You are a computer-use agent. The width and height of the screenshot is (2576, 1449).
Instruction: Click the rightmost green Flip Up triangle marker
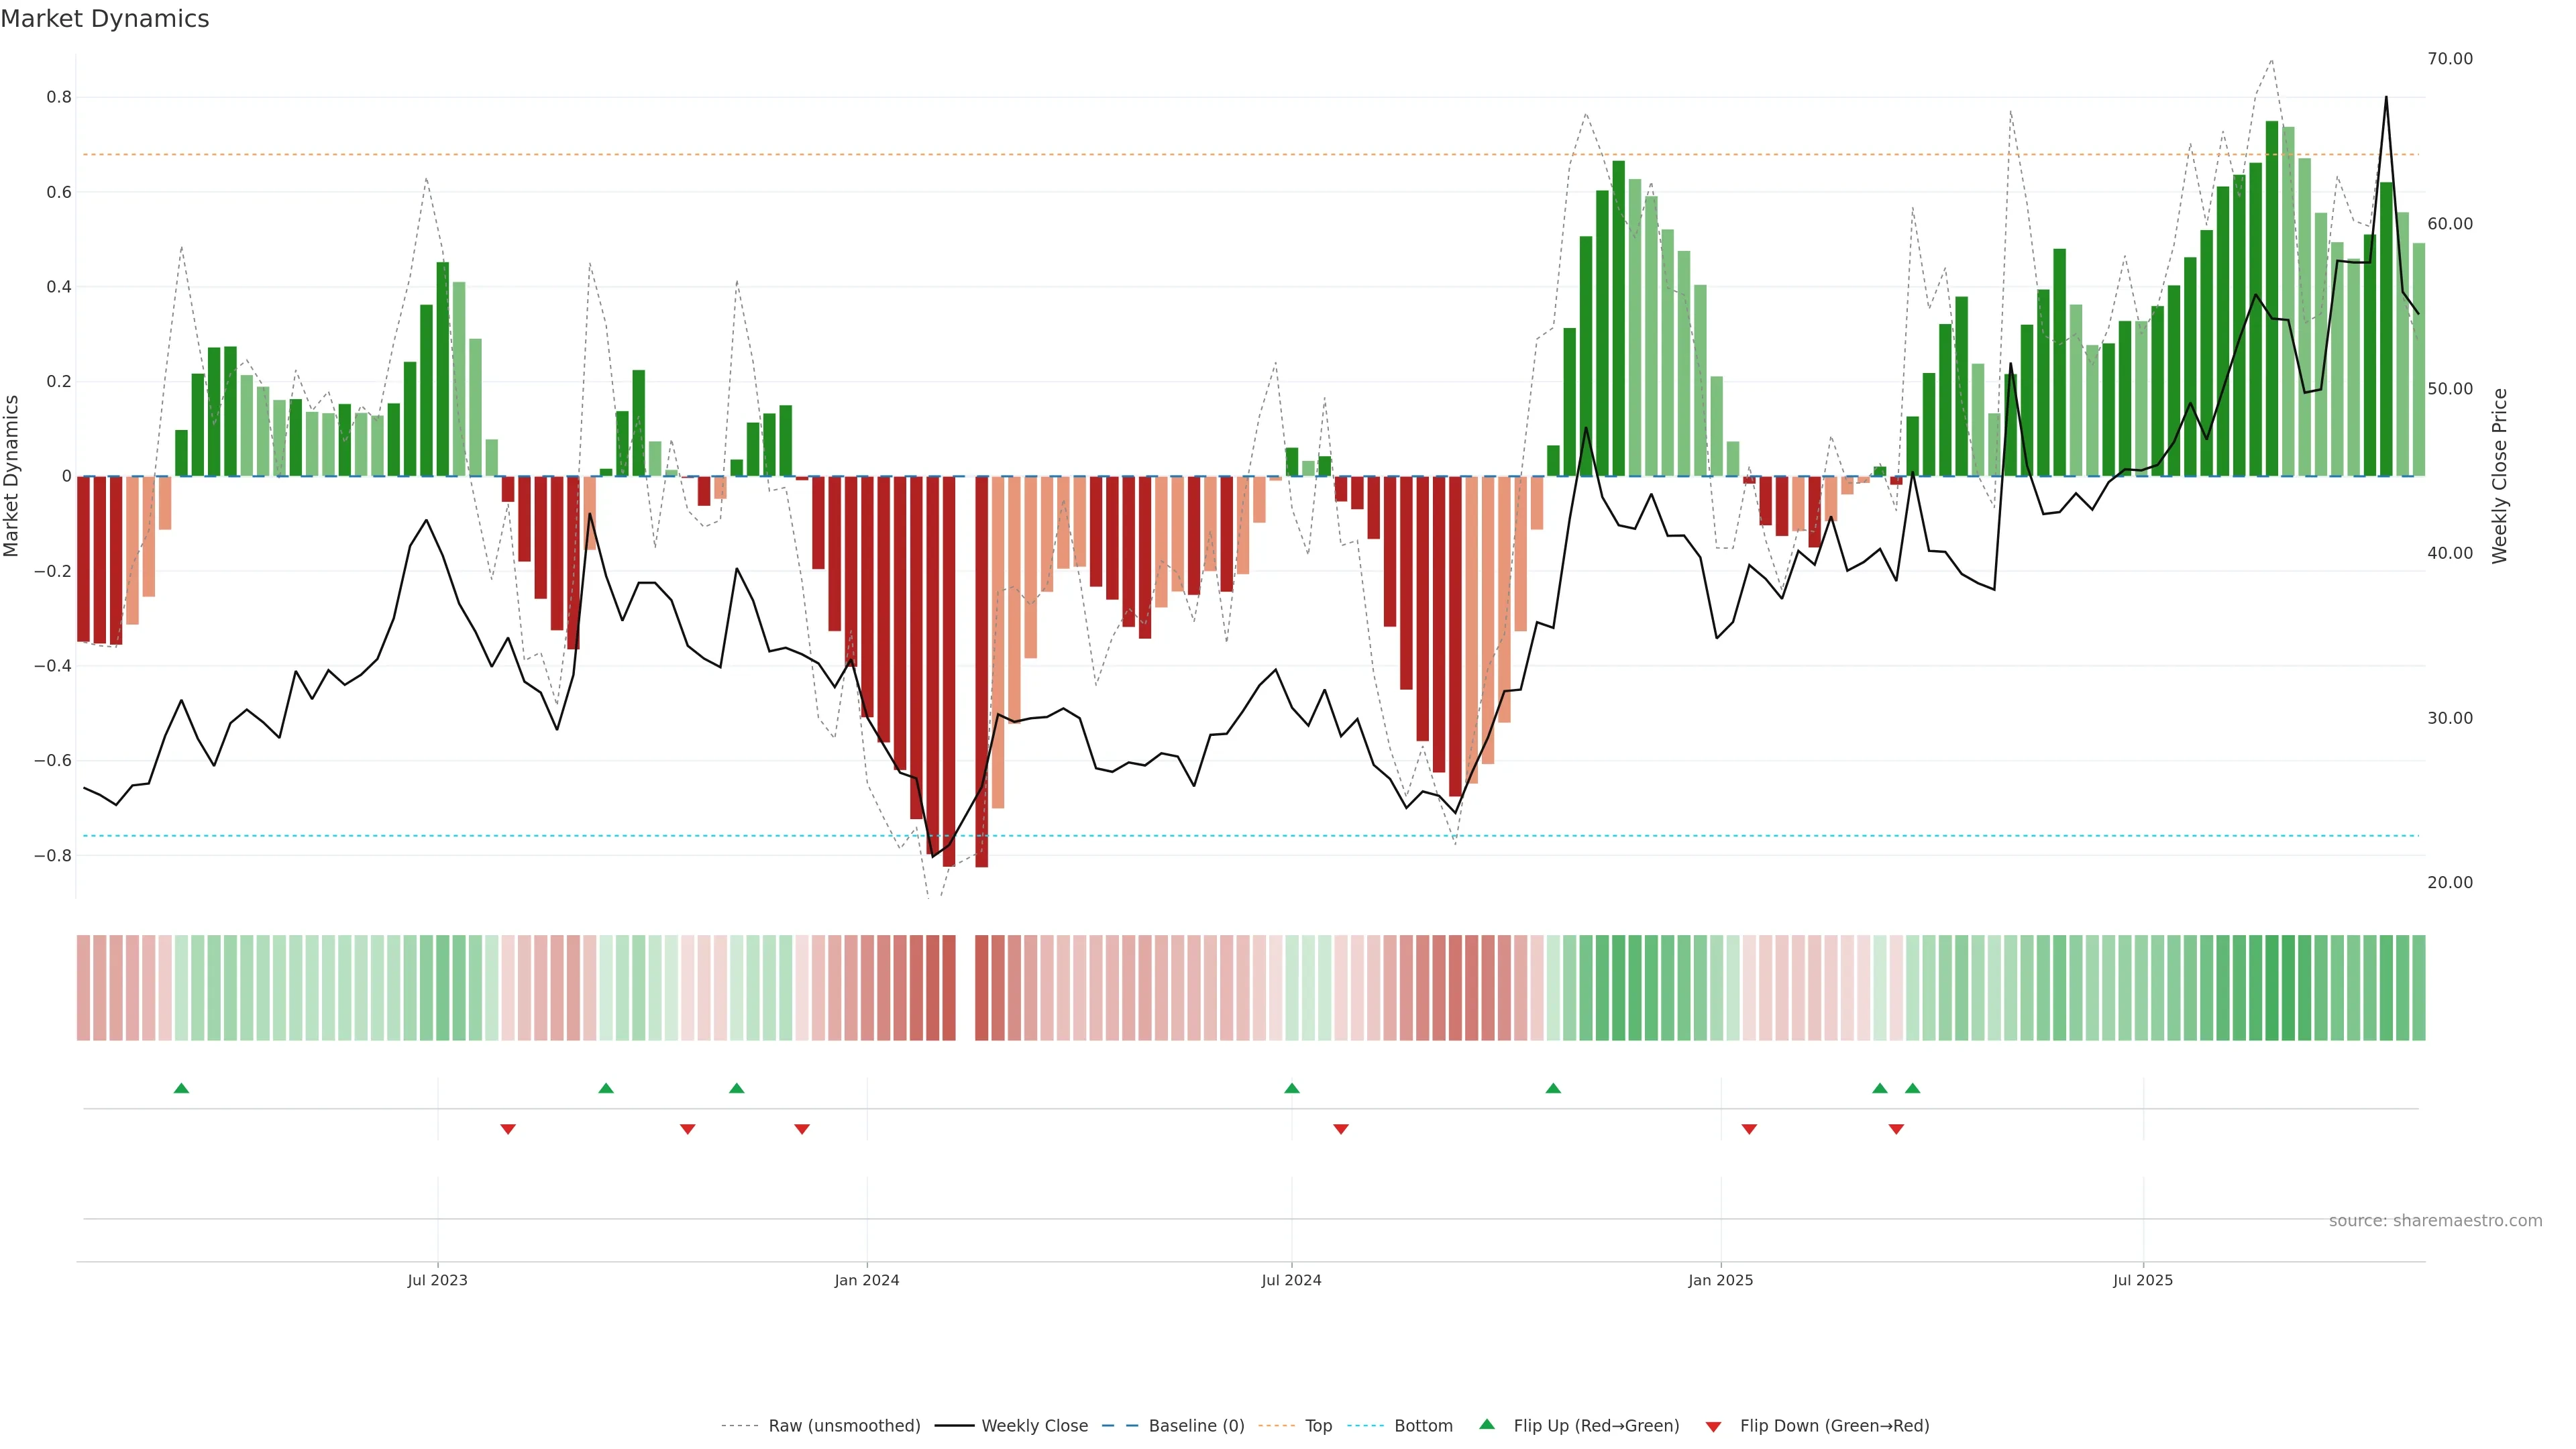[x=1912, y=1088]
